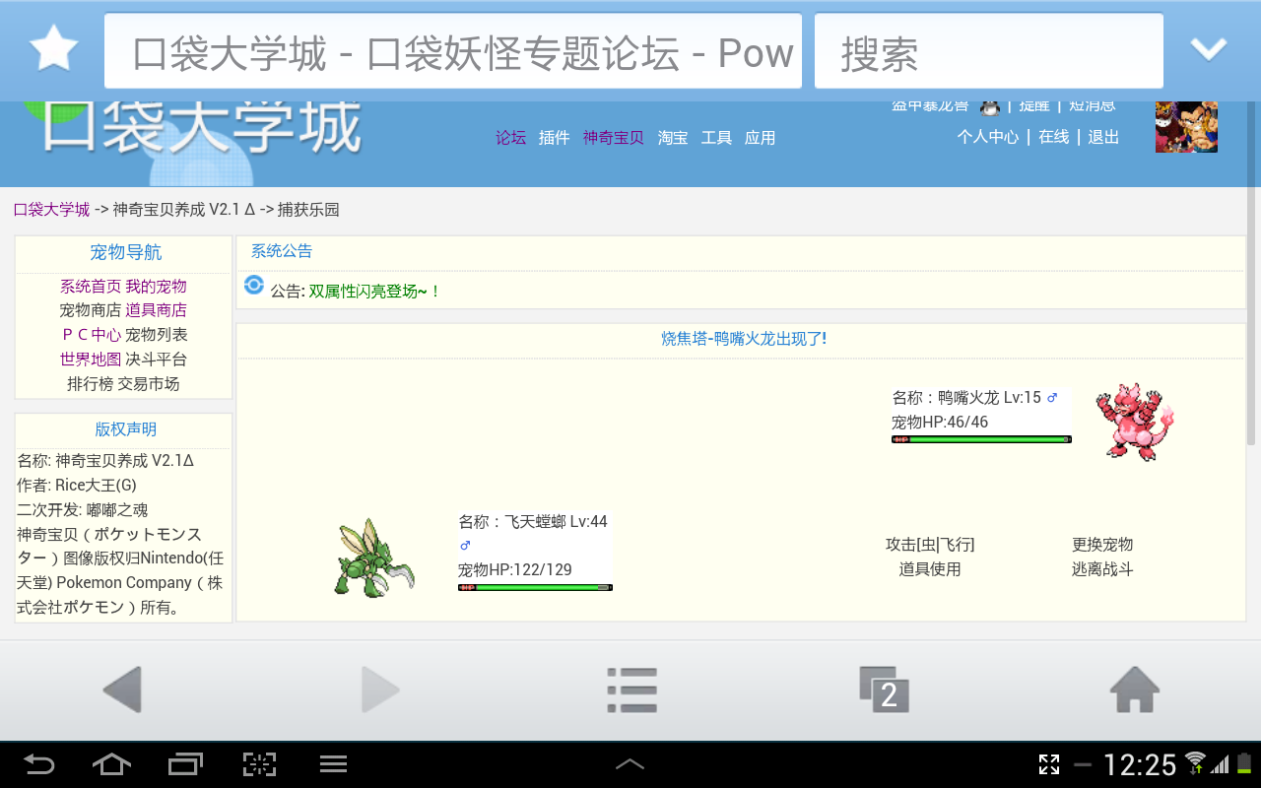
Task: Tap the browser forward arrow
Action: tap(380, 689)
